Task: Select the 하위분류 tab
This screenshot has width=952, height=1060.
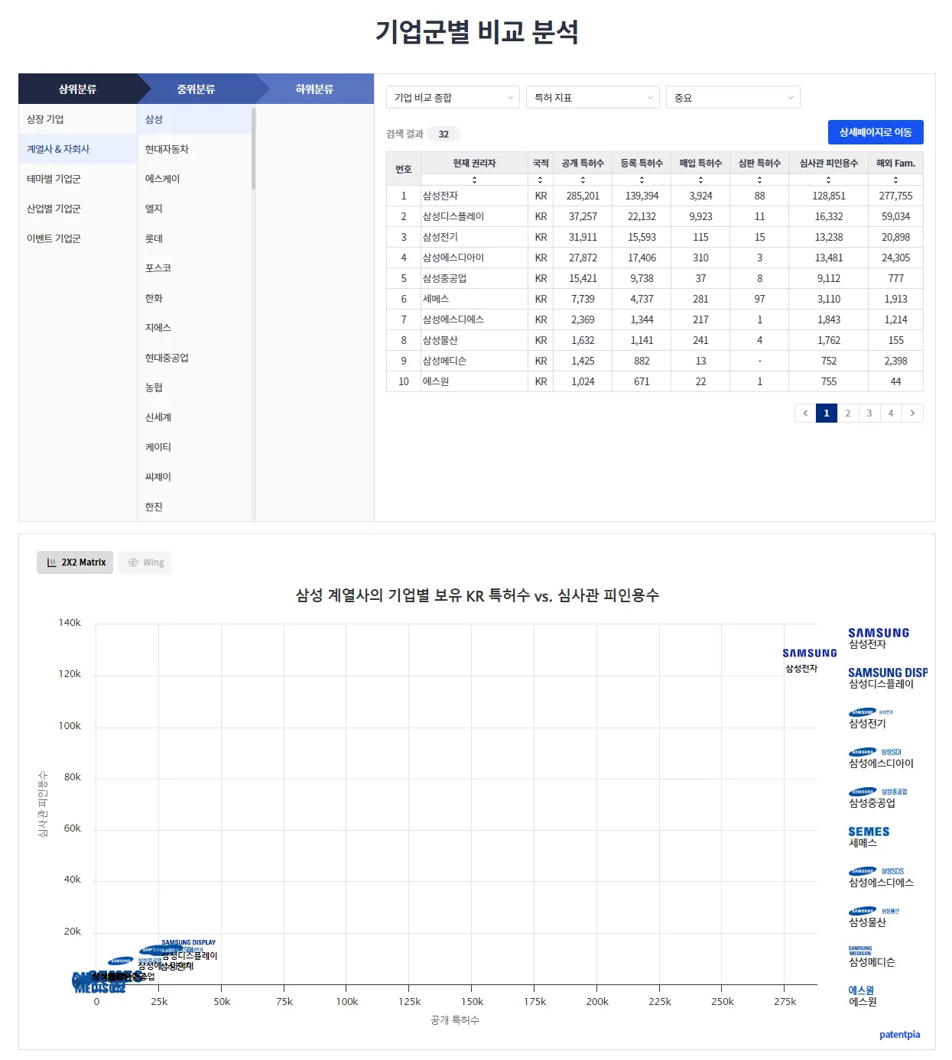Action: point(315,89)
